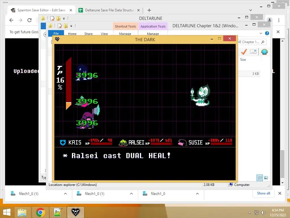290x218 pixels.
Task: Close the Deltarune Save File Data tab
Action: coord(138,11)
